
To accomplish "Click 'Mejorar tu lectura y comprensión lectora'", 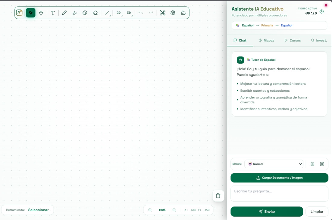I will click(273, 84).
